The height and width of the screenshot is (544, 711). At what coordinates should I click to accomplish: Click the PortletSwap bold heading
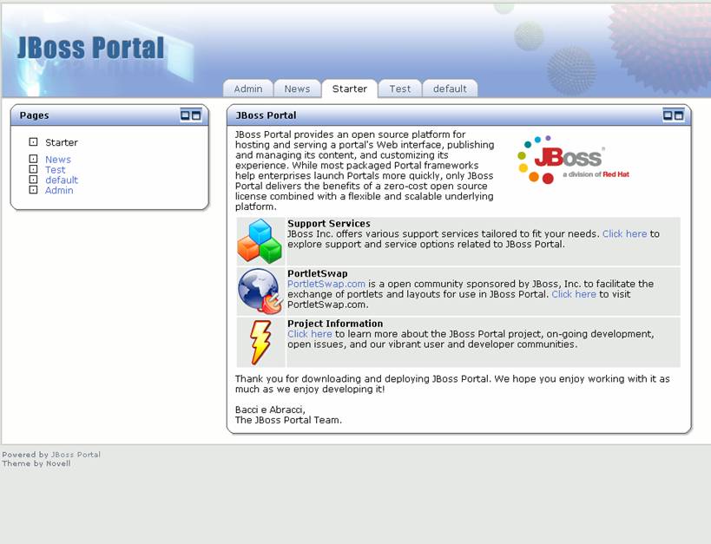tap(318, 273)
